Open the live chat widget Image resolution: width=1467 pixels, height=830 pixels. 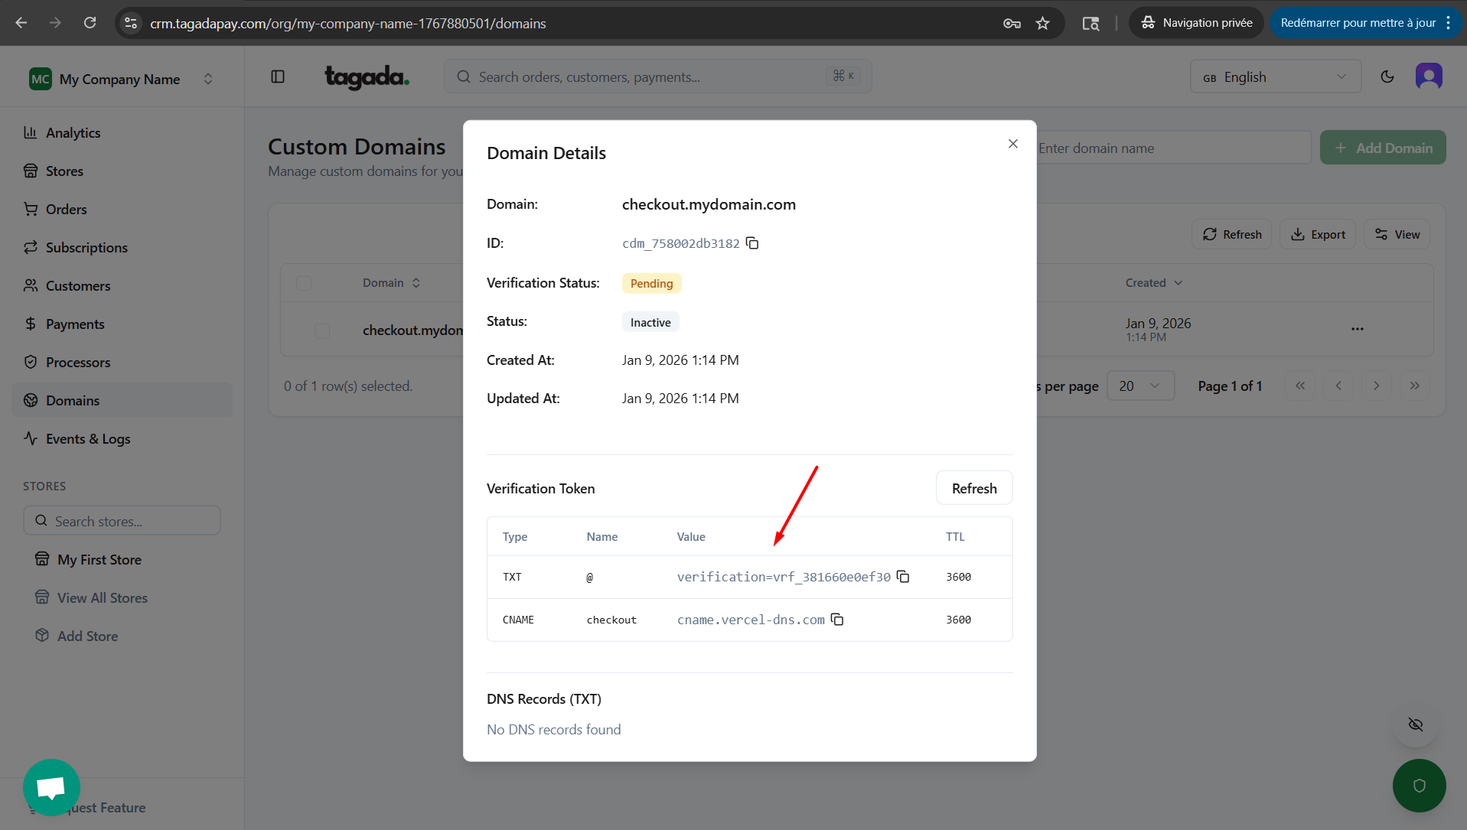tap(51, 786)
